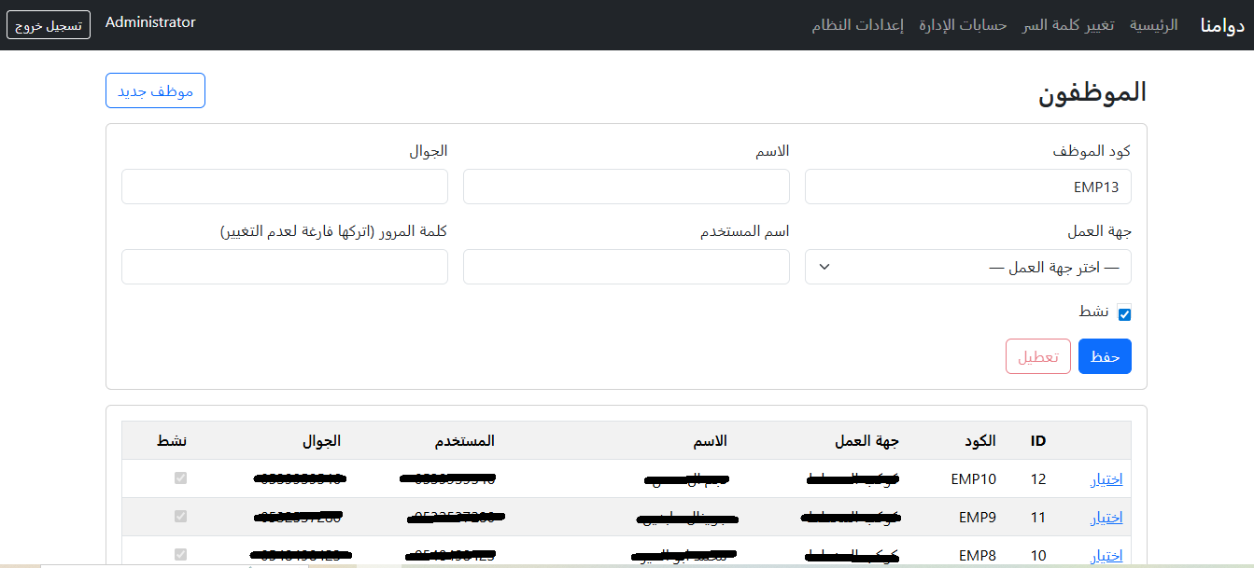The width and height of the screenshot is (1254, 568).
Task: Toggle the نشط checkbox for employee EMP10
Action: pyautogui.click(x=181, y=478)
